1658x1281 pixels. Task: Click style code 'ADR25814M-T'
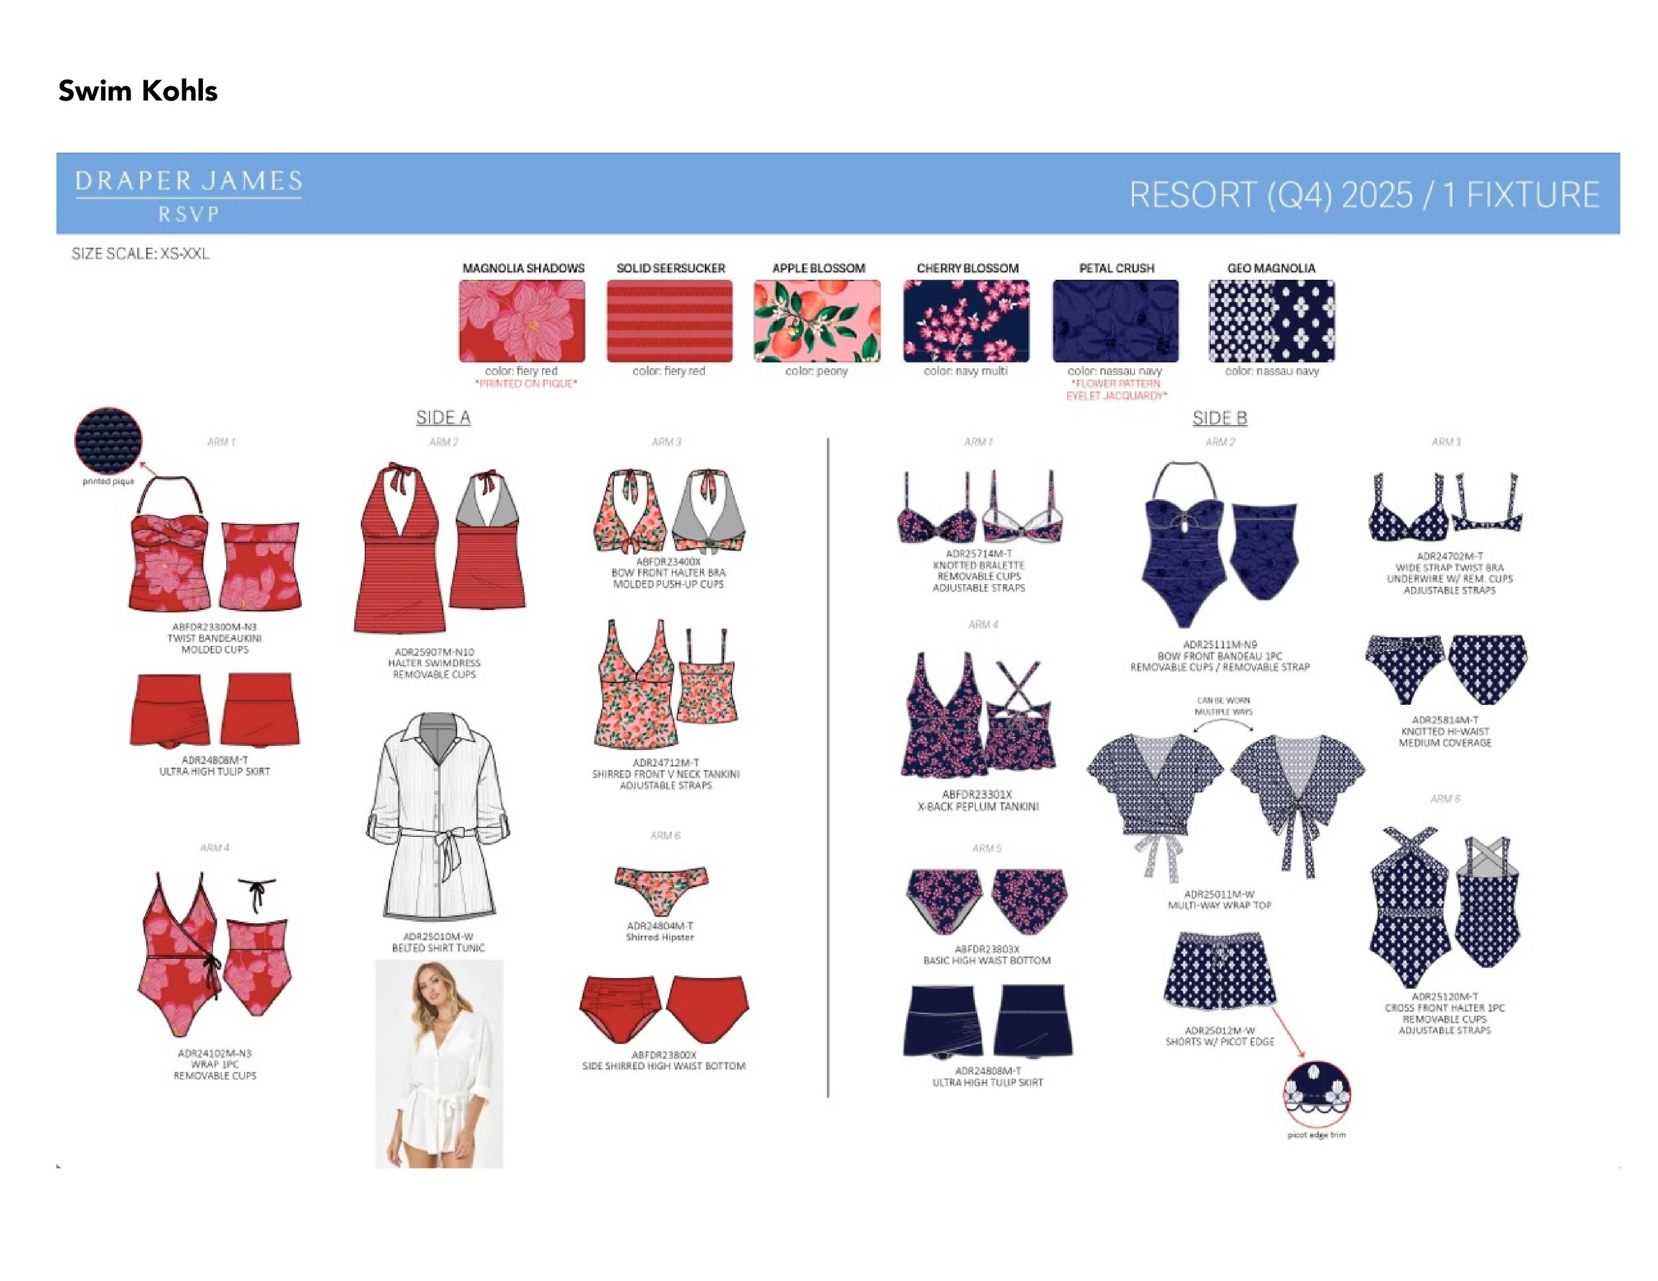[x=1444, y=720]
